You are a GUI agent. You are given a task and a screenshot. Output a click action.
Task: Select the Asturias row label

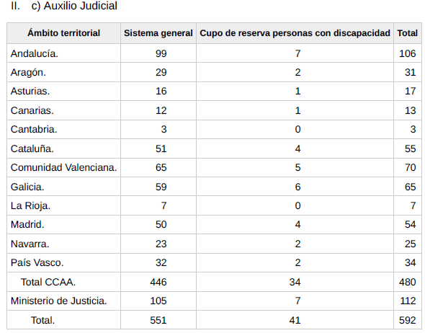[30, 91]
